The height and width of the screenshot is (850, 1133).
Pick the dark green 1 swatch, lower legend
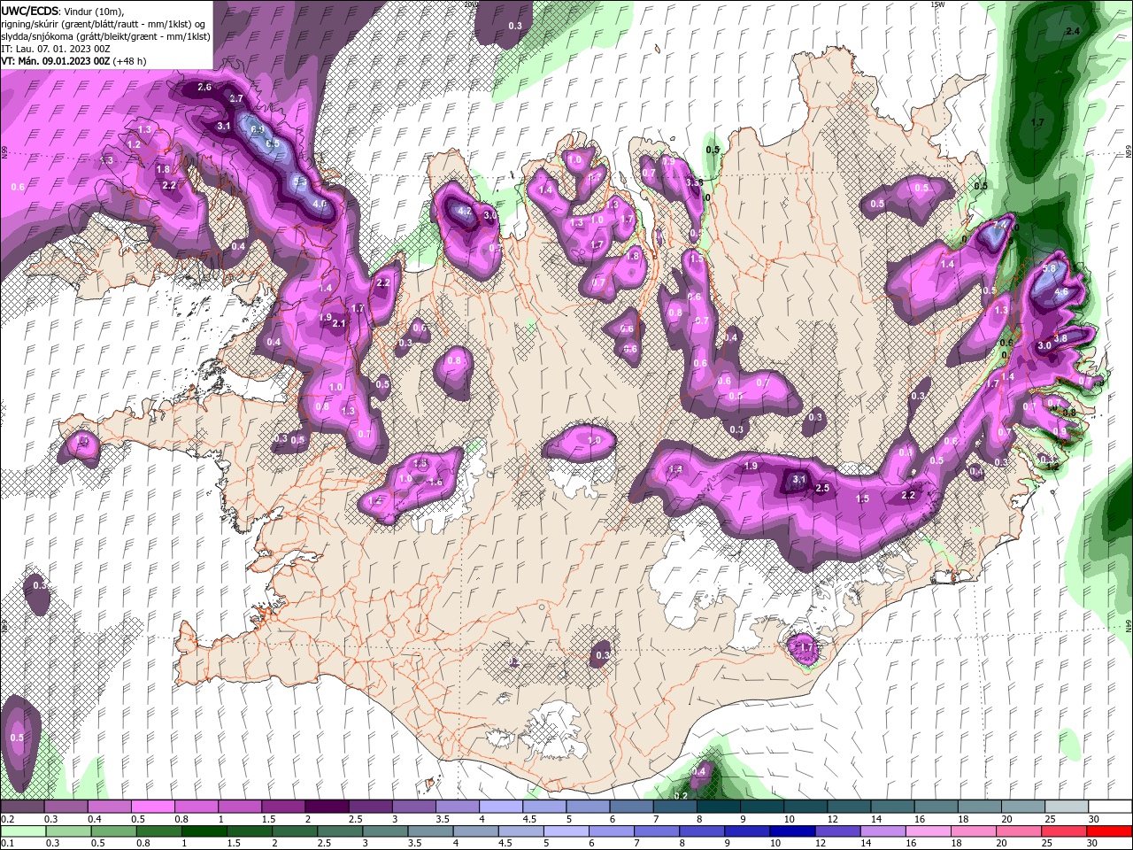[204, 831]
